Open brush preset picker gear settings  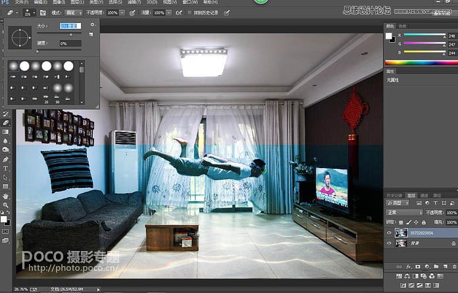(93, 25)
